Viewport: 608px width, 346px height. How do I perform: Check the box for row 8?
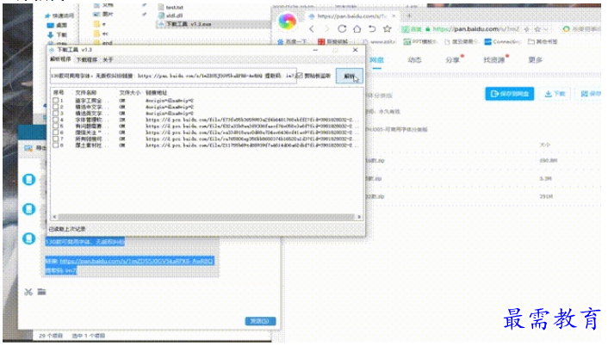coord(56,145)
